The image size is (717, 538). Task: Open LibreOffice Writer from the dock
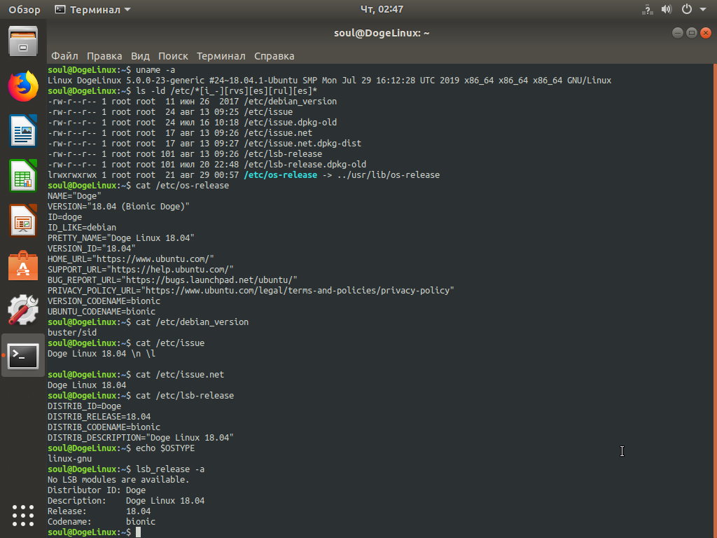click(x=23, y=131)
